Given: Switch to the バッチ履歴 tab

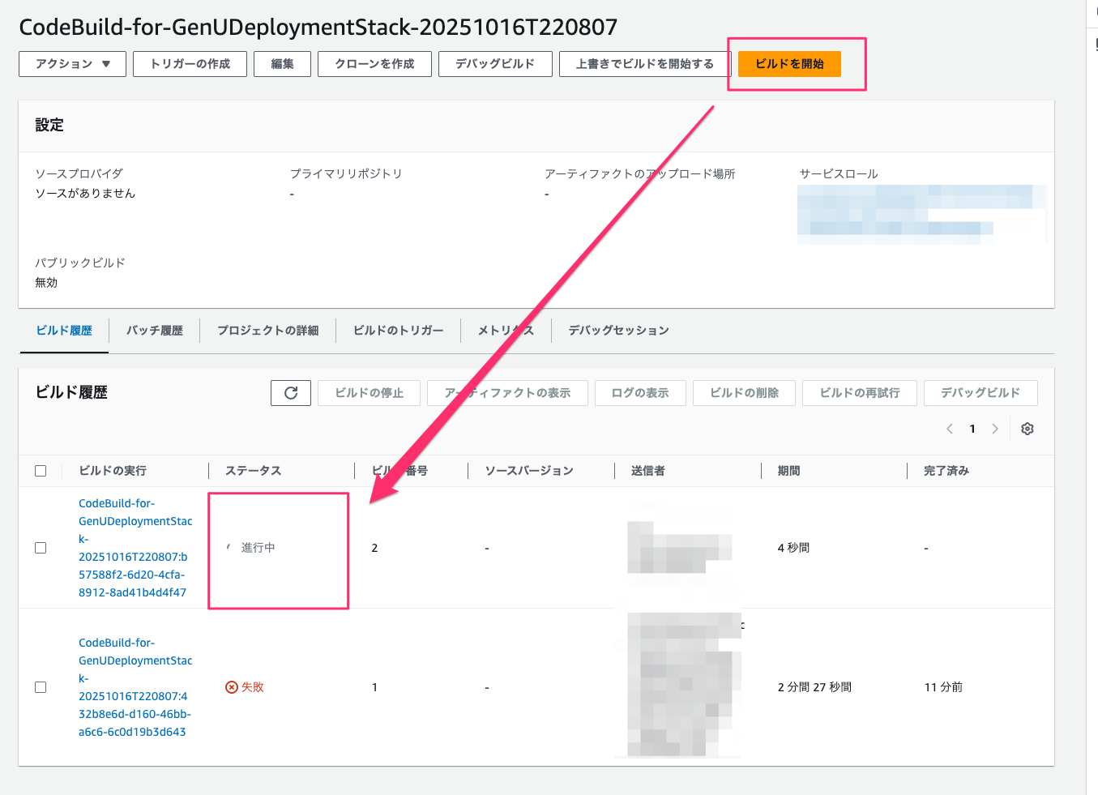Looking at the screenshot, I should 154,331.
